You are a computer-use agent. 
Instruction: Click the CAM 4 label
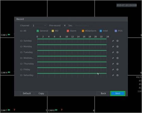coord(4,73)
